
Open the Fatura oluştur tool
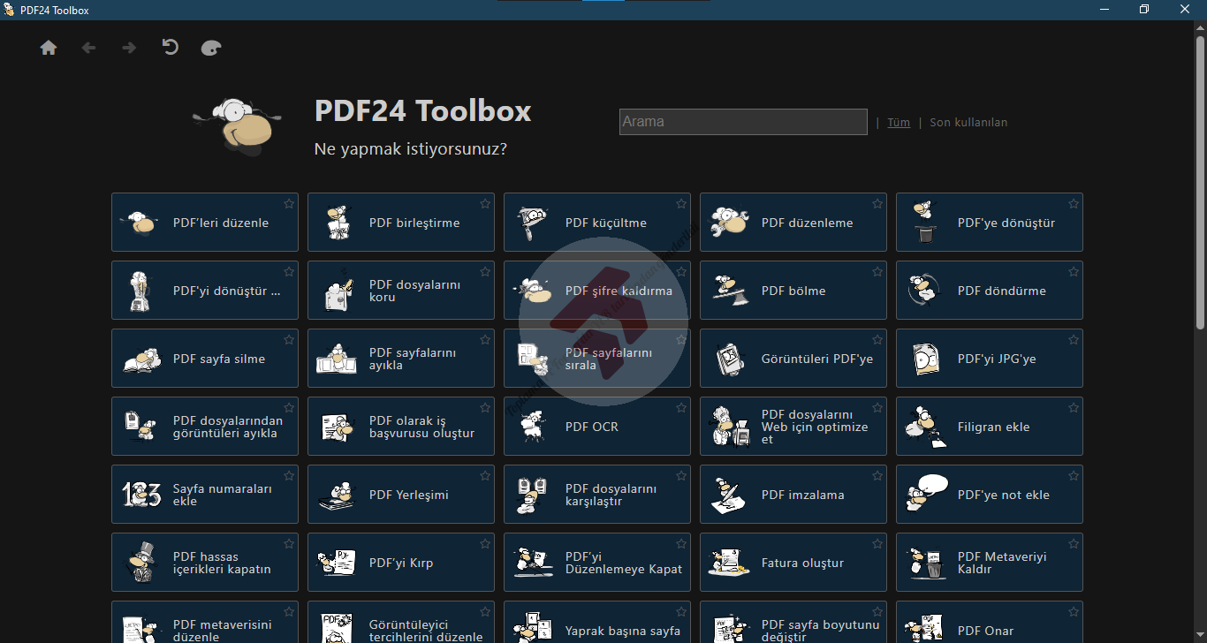click(793, 563)
